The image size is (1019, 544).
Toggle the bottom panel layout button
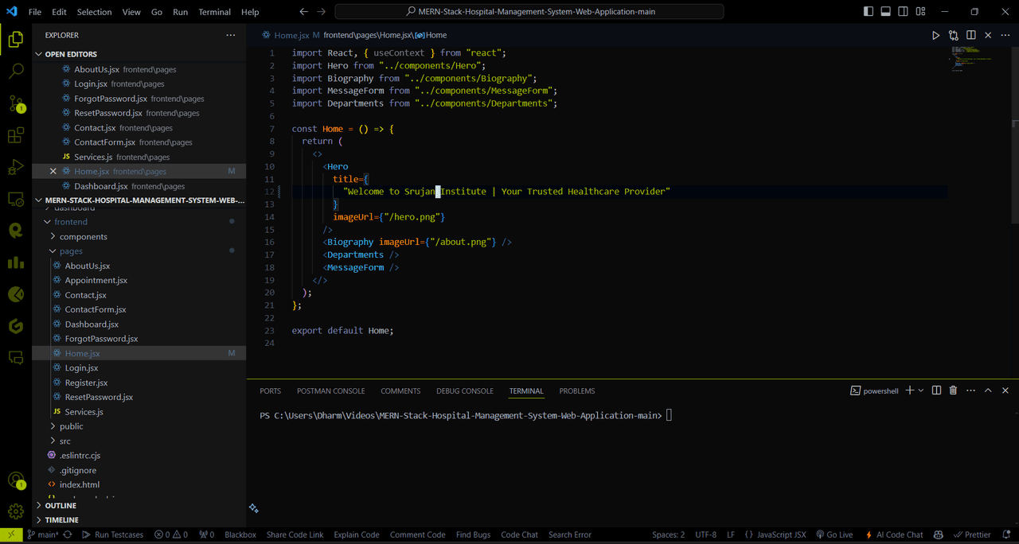(x=886, y=12)
